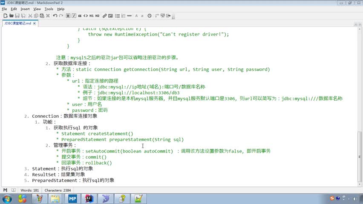363x204 pixels.
Task: Open the Tools menu
Action: point(49,9)
